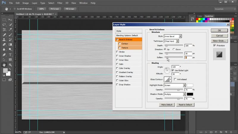Click the Reset to Default button

pos(185,105)
